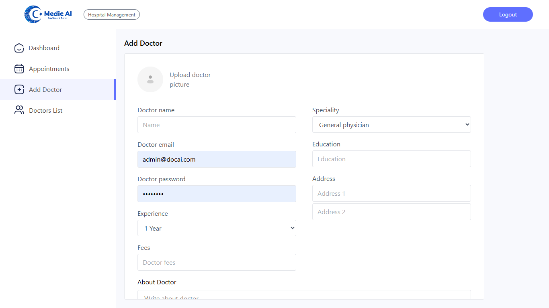Click into the Doctor email field
The height and width of the screenshot is (308, 549).
(217, 159)
